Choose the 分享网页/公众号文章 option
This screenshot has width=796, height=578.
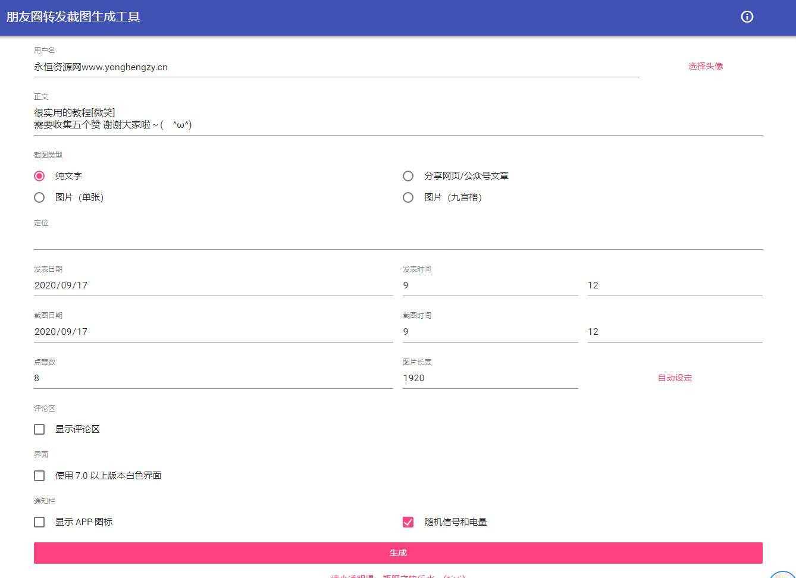[408, 175]
